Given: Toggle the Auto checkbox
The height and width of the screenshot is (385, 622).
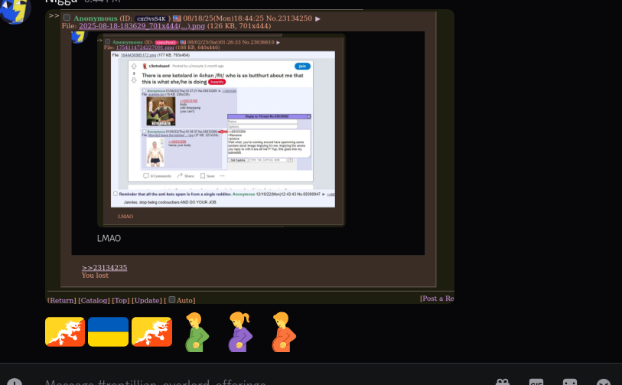Looking at the screenshot, I should [172, 300].
